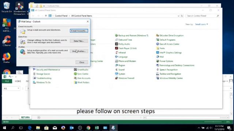The image size is (234, 131).
Task: Launch Microsoft Edge from the taskbar
Action: pos(30,128)
